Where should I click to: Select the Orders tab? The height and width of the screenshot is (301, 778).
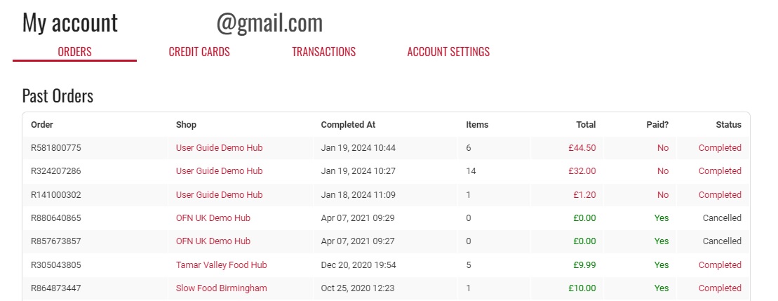coord(74,52)
